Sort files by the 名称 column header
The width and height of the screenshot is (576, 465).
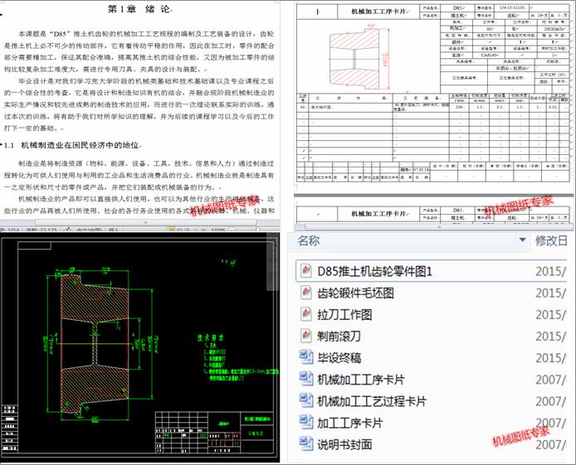[x=308, y=241]
